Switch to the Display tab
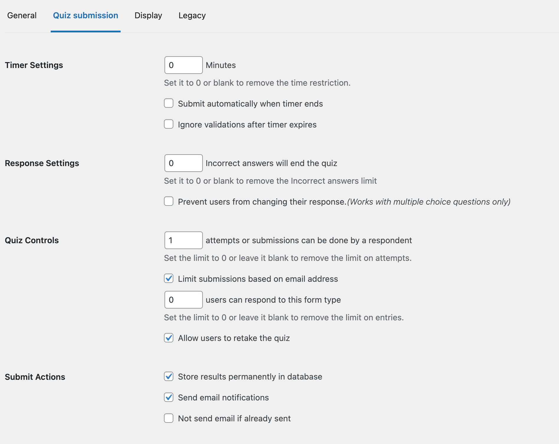Image resolution: width=559 pixels, height=444 pixels. [148, 15]
